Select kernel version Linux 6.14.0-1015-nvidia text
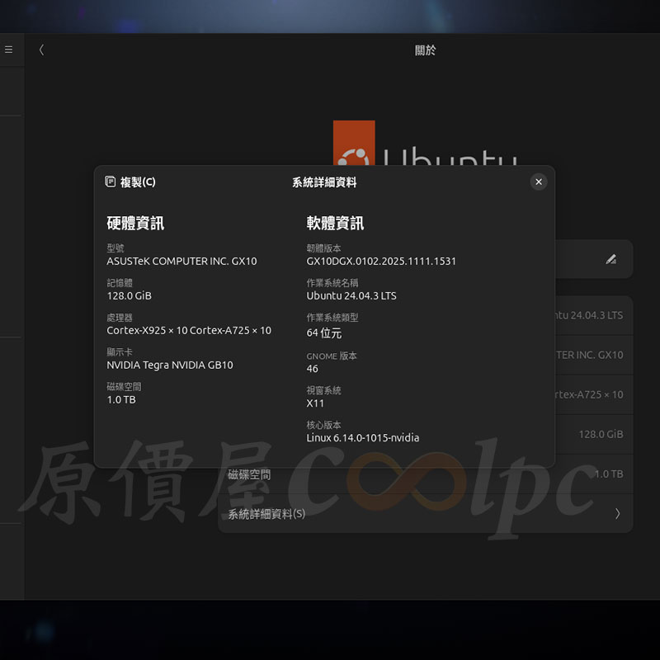The width and height of the screenshot is (660, 660). point(362,437)
